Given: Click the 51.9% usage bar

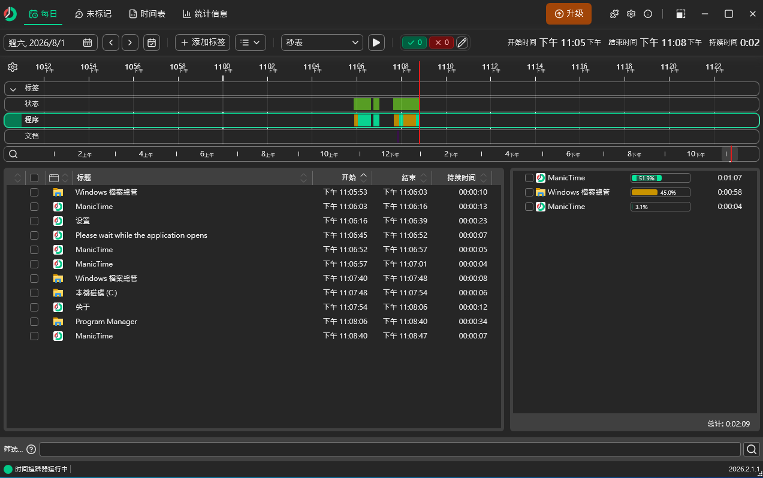Looking at the screenshot, I should point(661,178).
